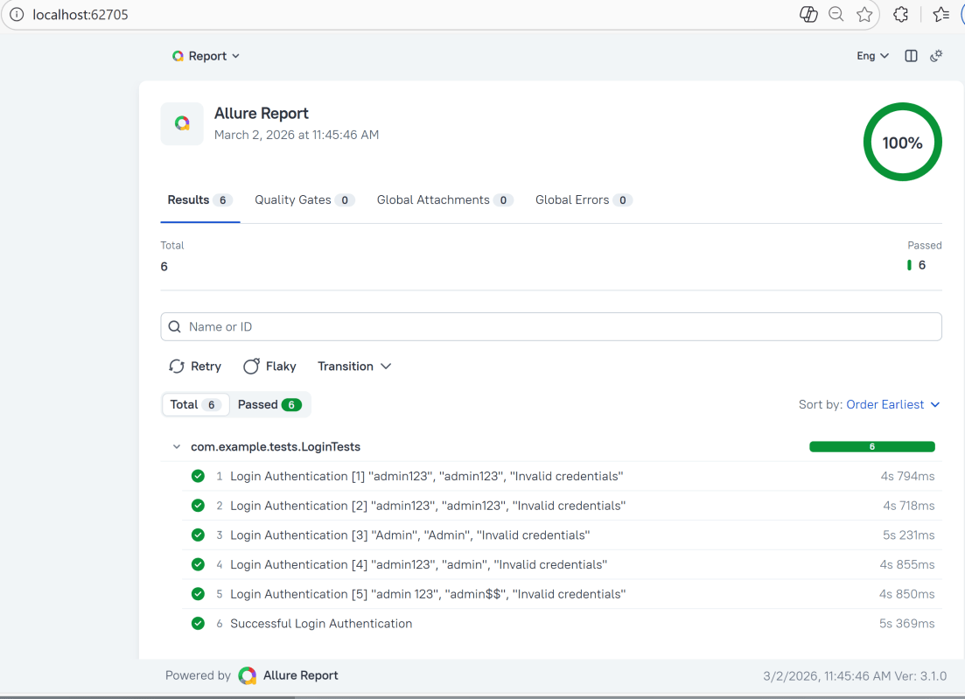This screenshot has width=965, height=699.
Task: Change the Sort by Order Earliest option
Action: pos(892,404)
